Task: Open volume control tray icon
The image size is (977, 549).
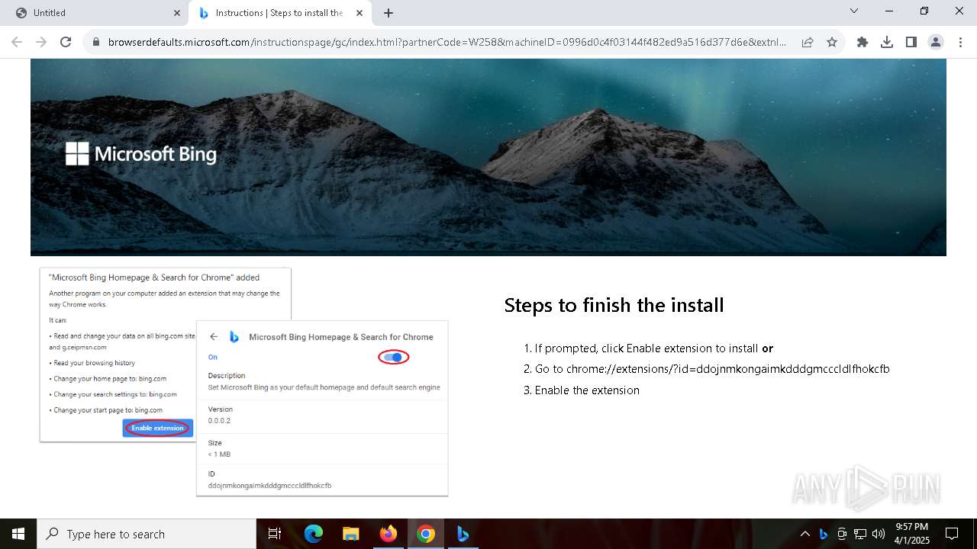Action: click(x=879, y=534)
